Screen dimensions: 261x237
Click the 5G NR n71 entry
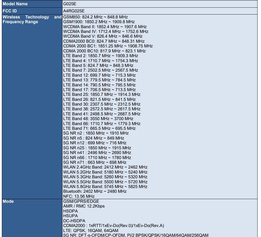click(x=95, y=162)
